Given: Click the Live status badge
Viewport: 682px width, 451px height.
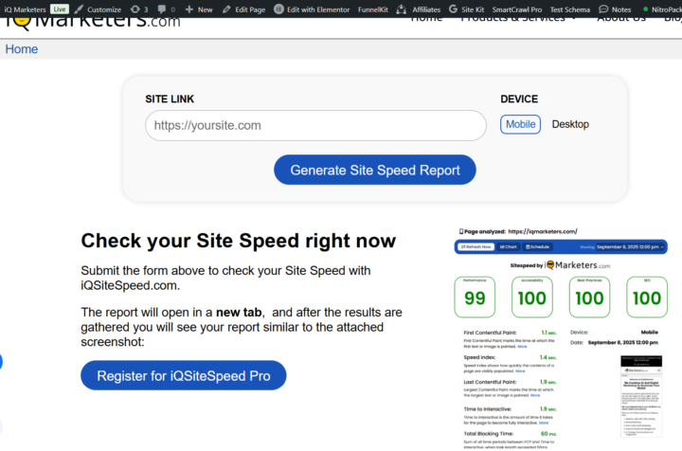Looking at the screenshot, I should [60, 9].
